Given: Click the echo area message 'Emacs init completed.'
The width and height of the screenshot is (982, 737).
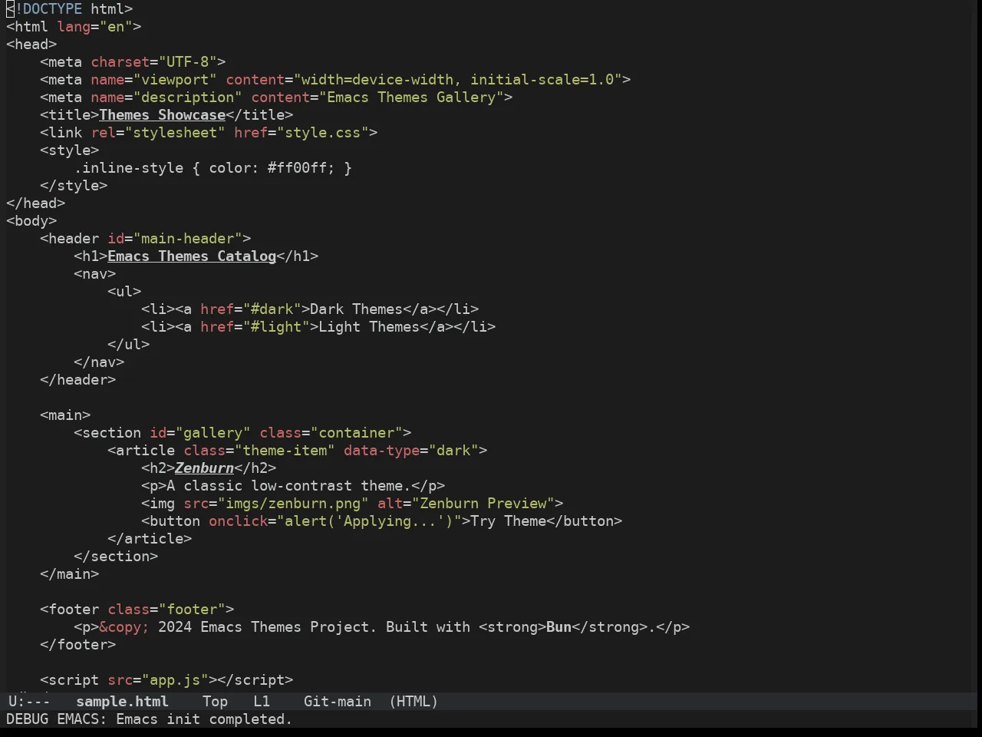Looking at the screenshot, I should click(204, 719).
